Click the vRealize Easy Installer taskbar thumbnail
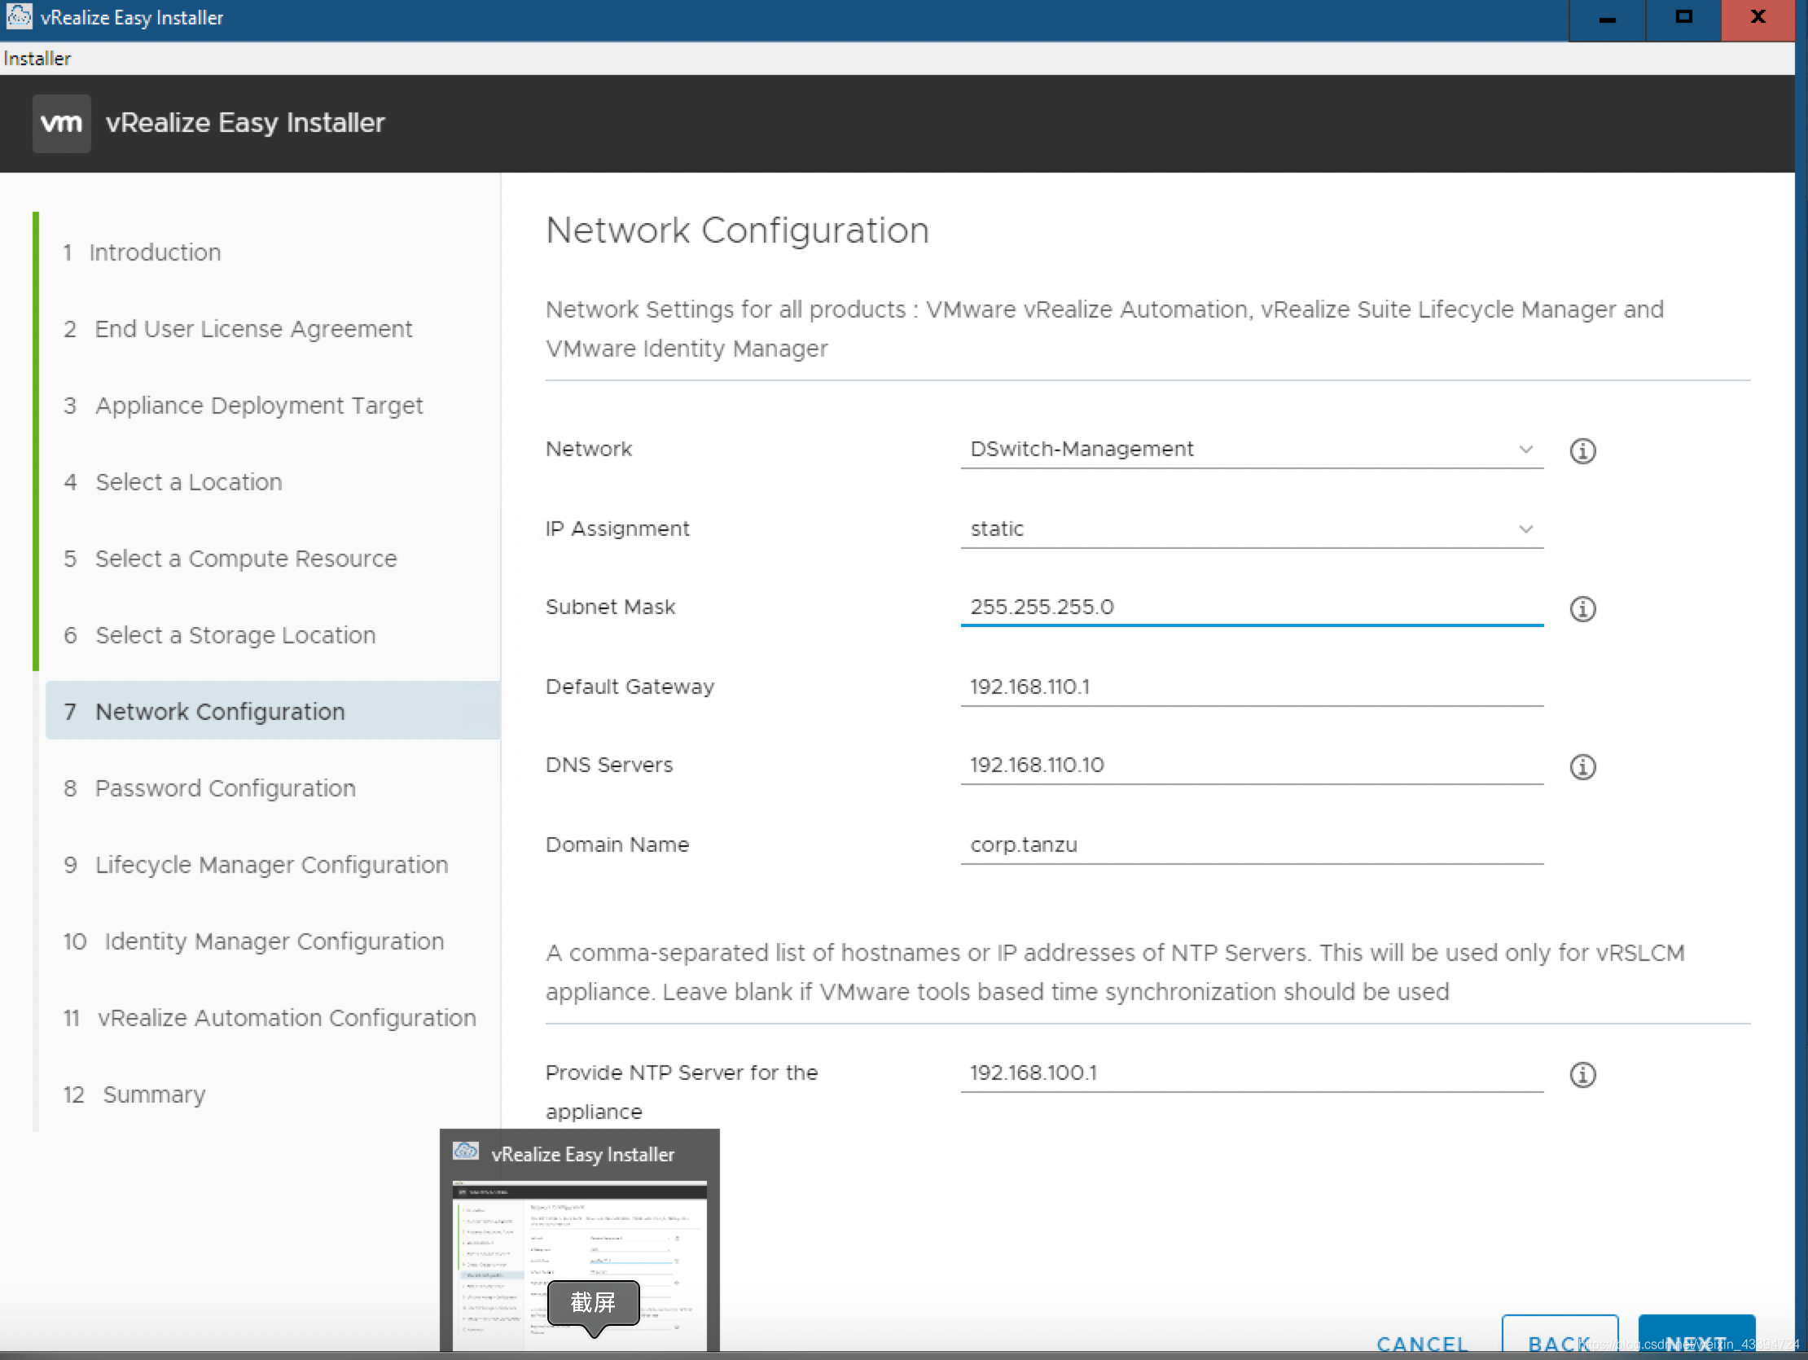Screen dimensions: 1808x1360 [579, 1242]
